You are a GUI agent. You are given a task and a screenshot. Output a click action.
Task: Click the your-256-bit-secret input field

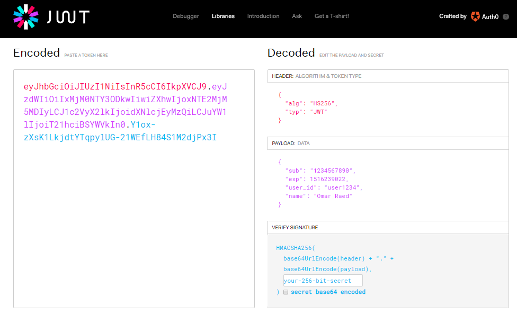point(323,280)
